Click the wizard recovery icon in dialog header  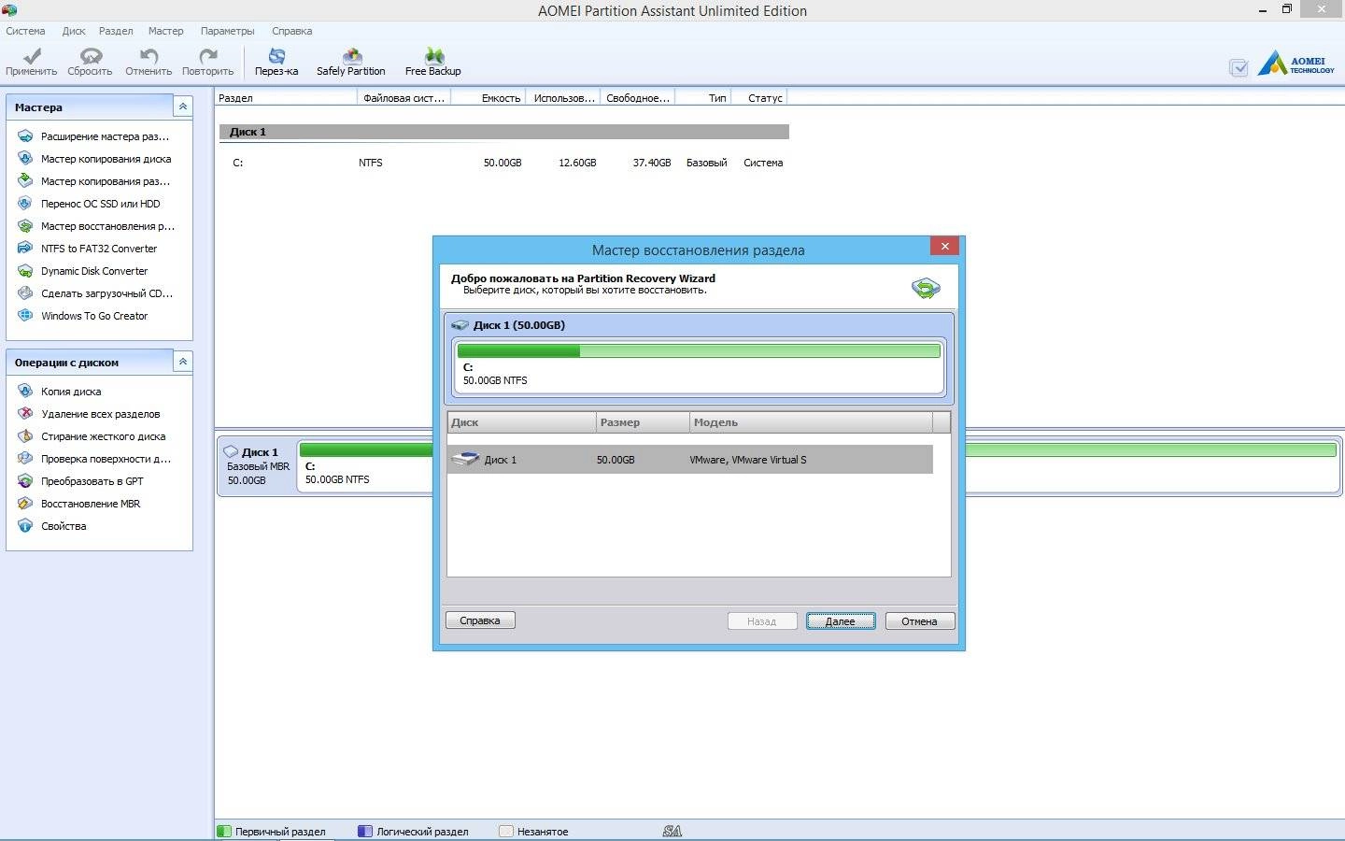[x=926, y=287]
